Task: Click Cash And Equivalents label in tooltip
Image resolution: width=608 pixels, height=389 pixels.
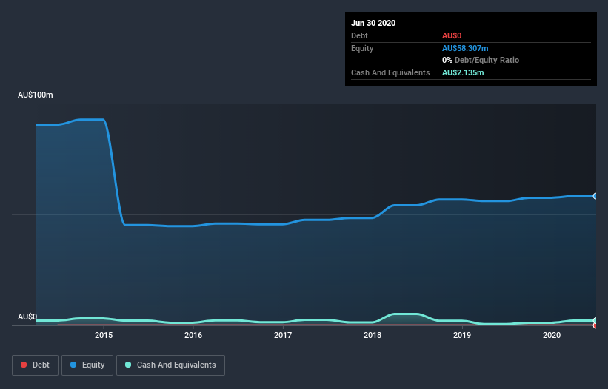Action: click(x=390, y=72)
